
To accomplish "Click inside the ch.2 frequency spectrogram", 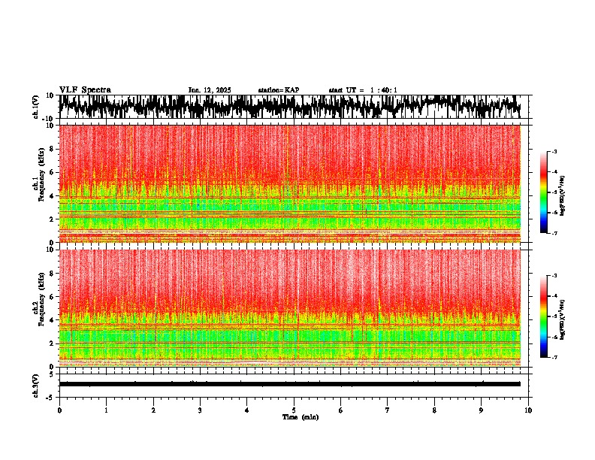I will coord(290,308).
